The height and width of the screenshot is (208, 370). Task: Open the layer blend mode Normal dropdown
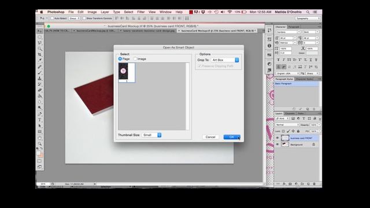[287, 125]
